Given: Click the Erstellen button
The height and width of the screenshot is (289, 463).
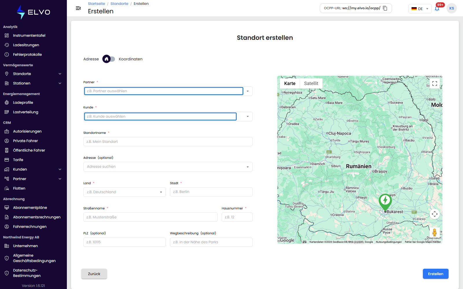Looking at the screenshot, I should (x=436, y=274).
